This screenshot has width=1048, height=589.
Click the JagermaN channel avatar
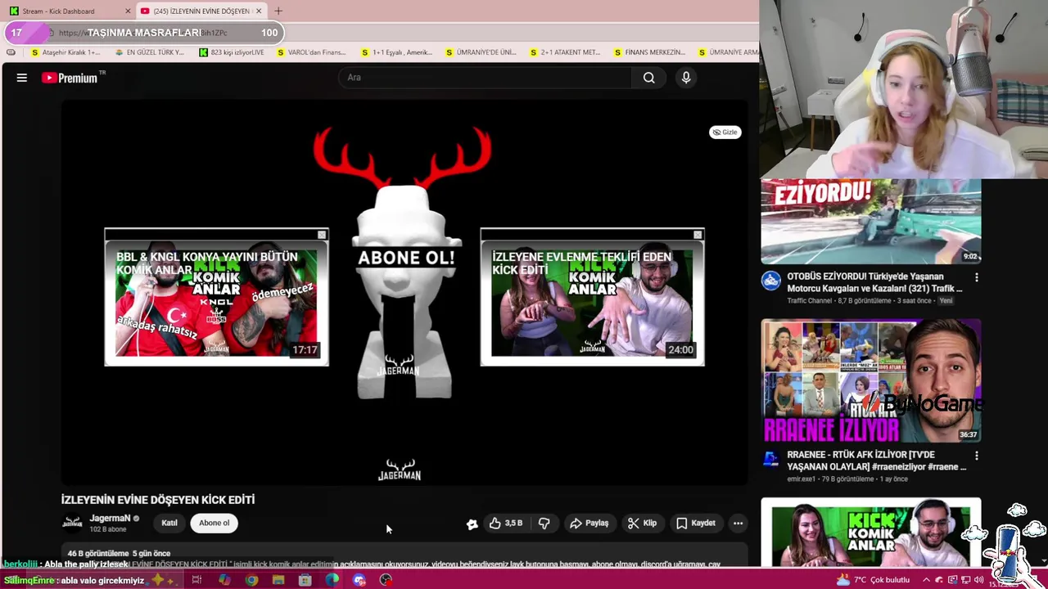[72, 523]
